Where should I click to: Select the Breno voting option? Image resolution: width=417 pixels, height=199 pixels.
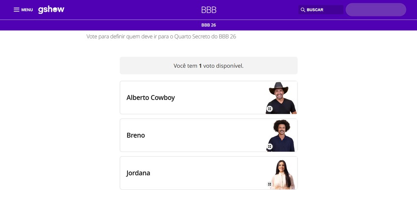tap(136, 135)
